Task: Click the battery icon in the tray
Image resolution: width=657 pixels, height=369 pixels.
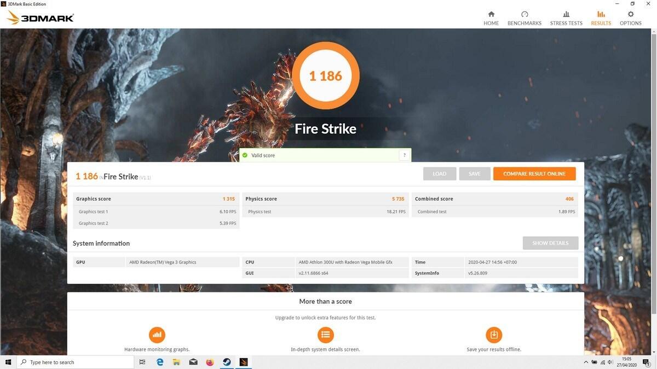Action: (595, 362)
